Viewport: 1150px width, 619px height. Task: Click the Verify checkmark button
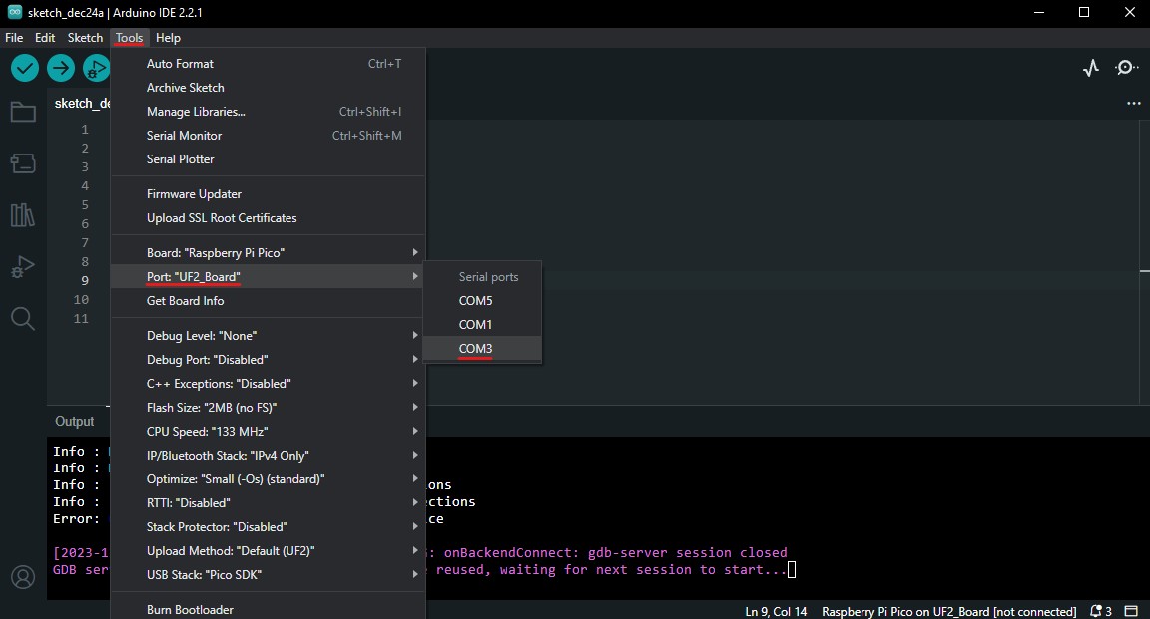25,68
